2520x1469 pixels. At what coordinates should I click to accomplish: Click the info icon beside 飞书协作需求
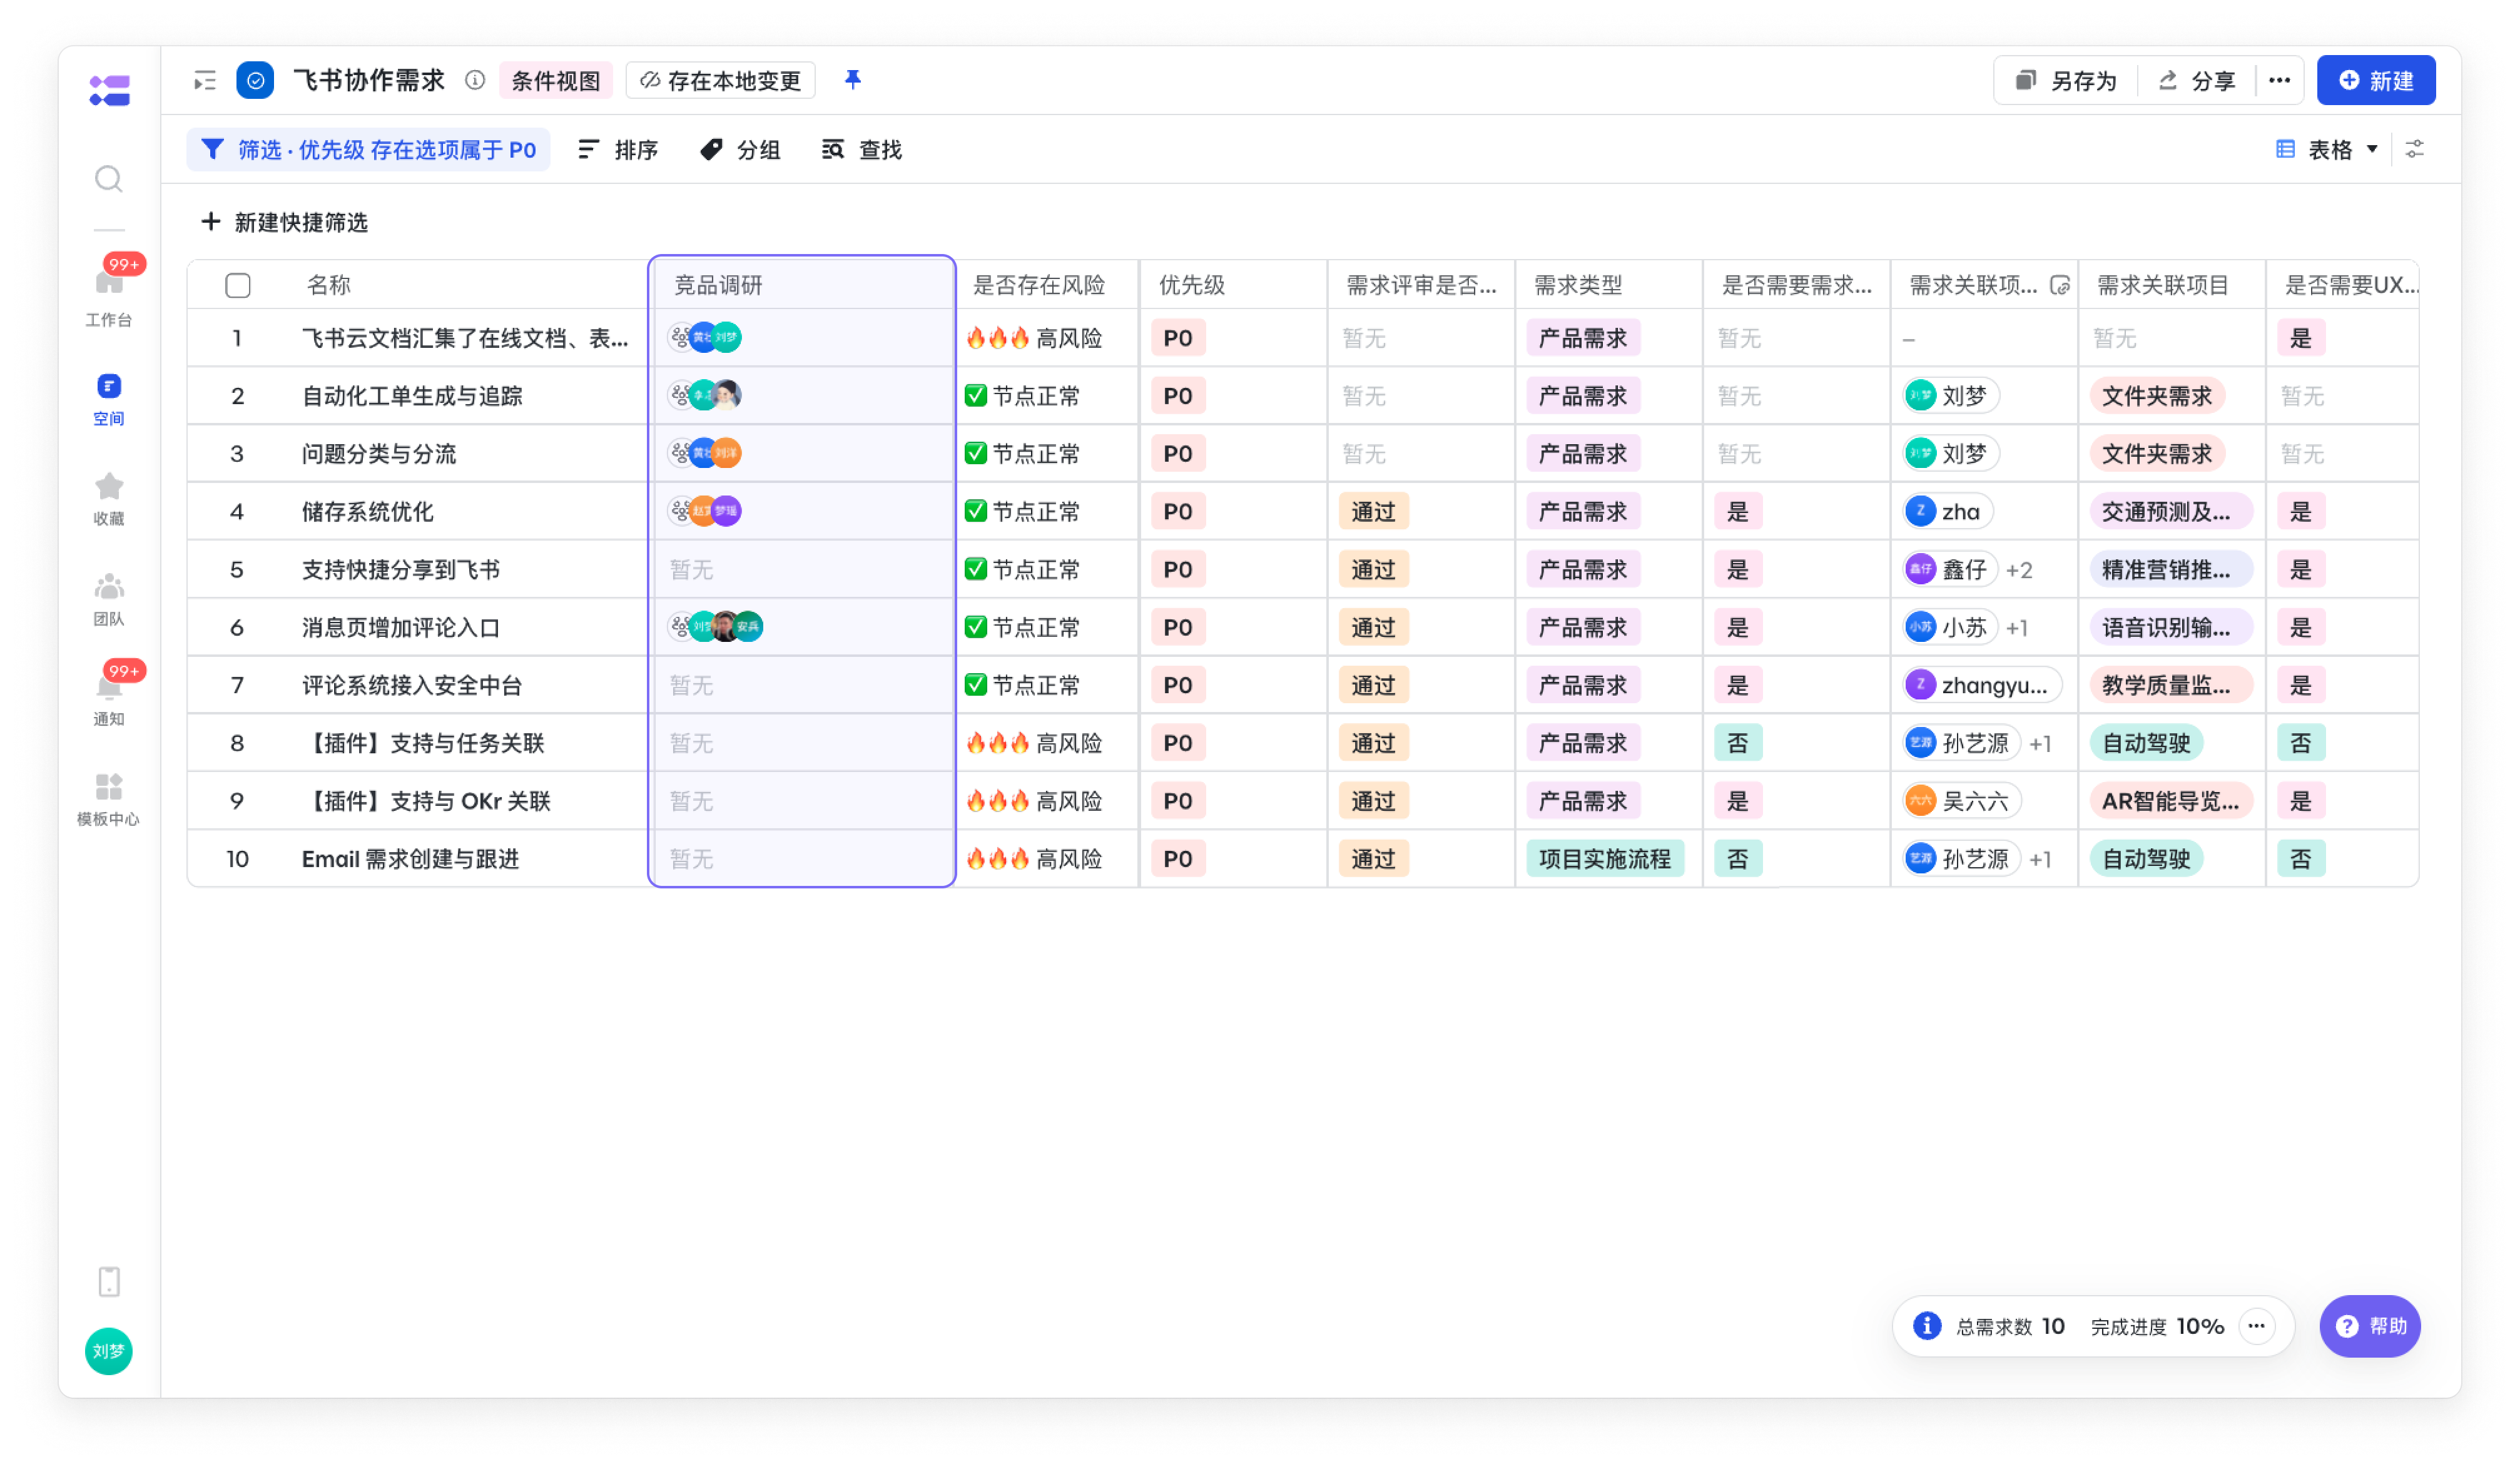[x=475, y=80]
